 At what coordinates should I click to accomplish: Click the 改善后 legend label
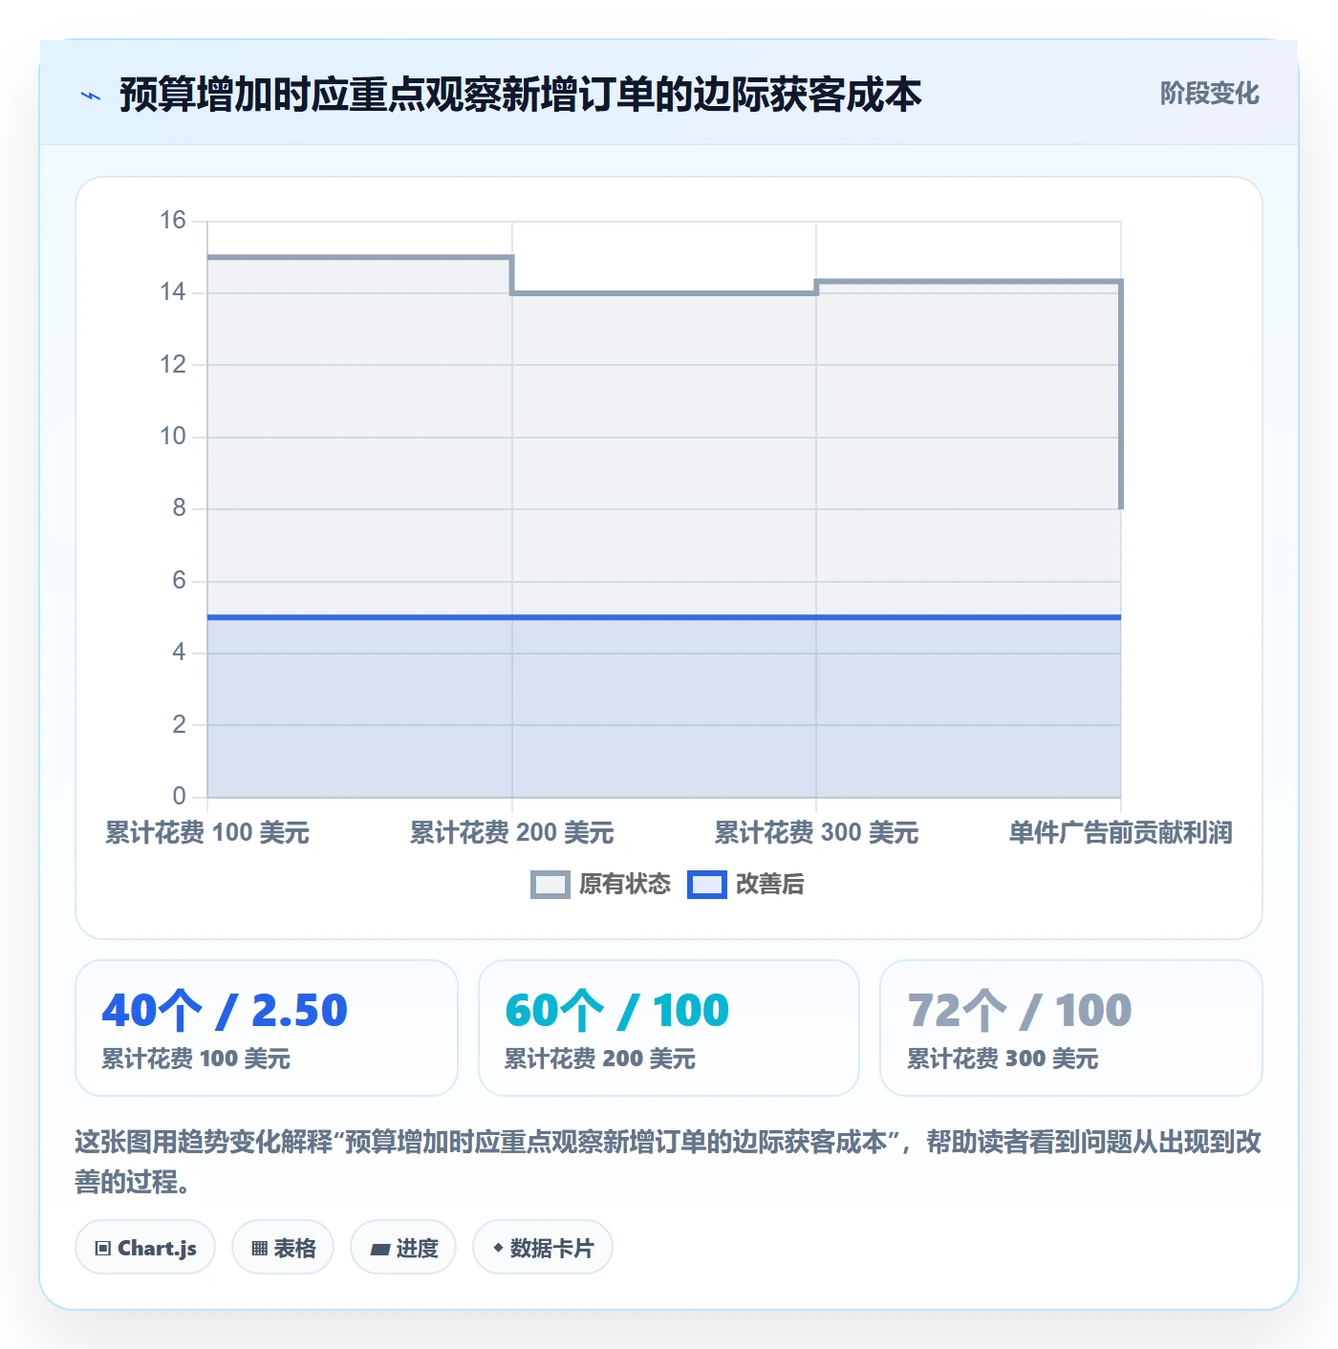click(x=769, y=885)
